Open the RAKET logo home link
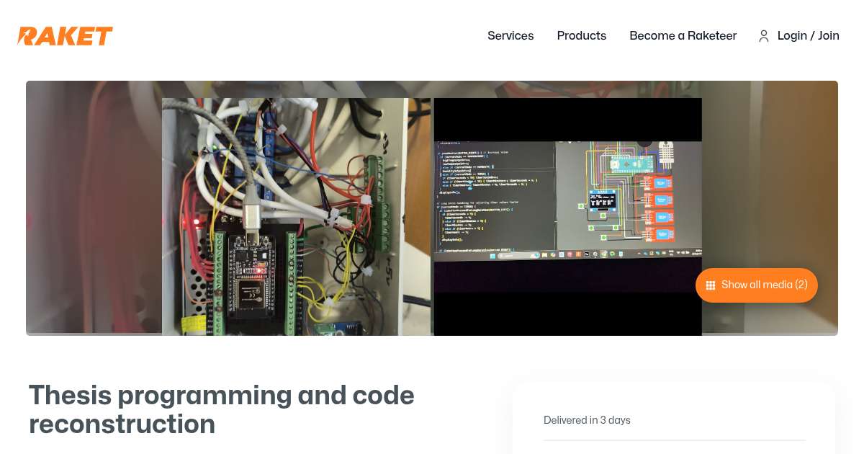The width and height of the screenshot is (864, 454). pyautogui.click(x=65, y=36)
